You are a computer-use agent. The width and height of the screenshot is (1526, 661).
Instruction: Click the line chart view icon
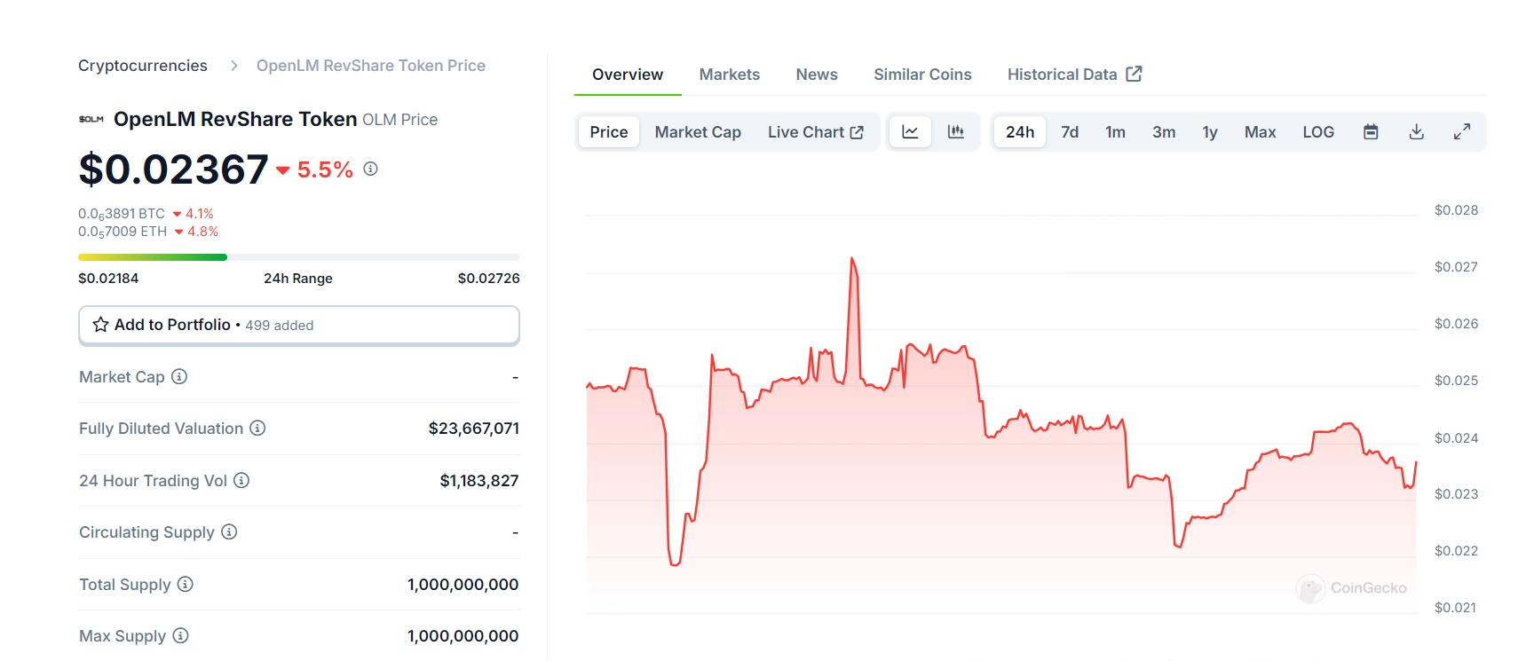coord(910,132)
